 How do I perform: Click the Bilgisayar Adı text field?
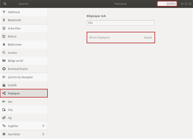[120, 23]
